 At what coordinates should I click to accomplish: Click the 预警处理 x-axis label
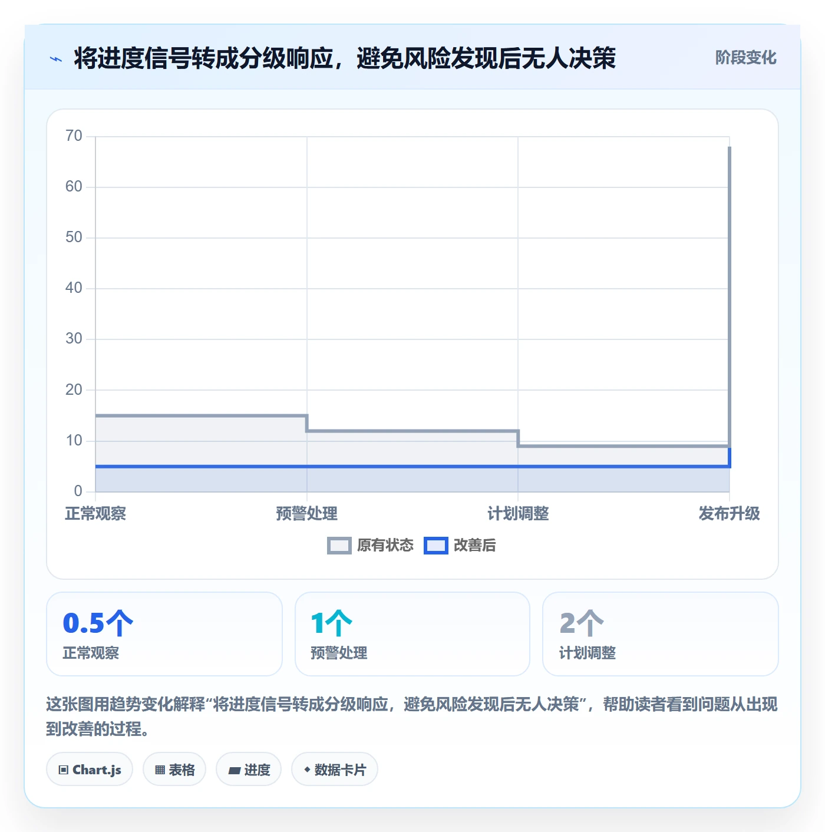(306, 514)
